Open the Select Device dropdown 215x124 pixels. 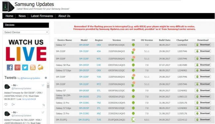click(26, 32)
